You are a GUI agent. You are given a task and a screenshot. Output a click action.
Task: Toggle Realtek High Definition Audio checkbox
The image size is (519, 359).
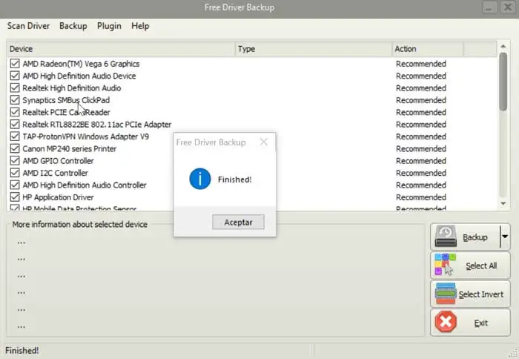click(15, 88)
